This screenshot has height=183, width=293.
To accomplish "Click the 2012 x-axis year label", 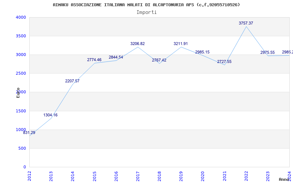I will (29, 176).
